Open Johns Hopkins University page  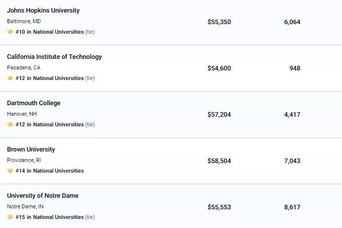(x=43, y=11)
